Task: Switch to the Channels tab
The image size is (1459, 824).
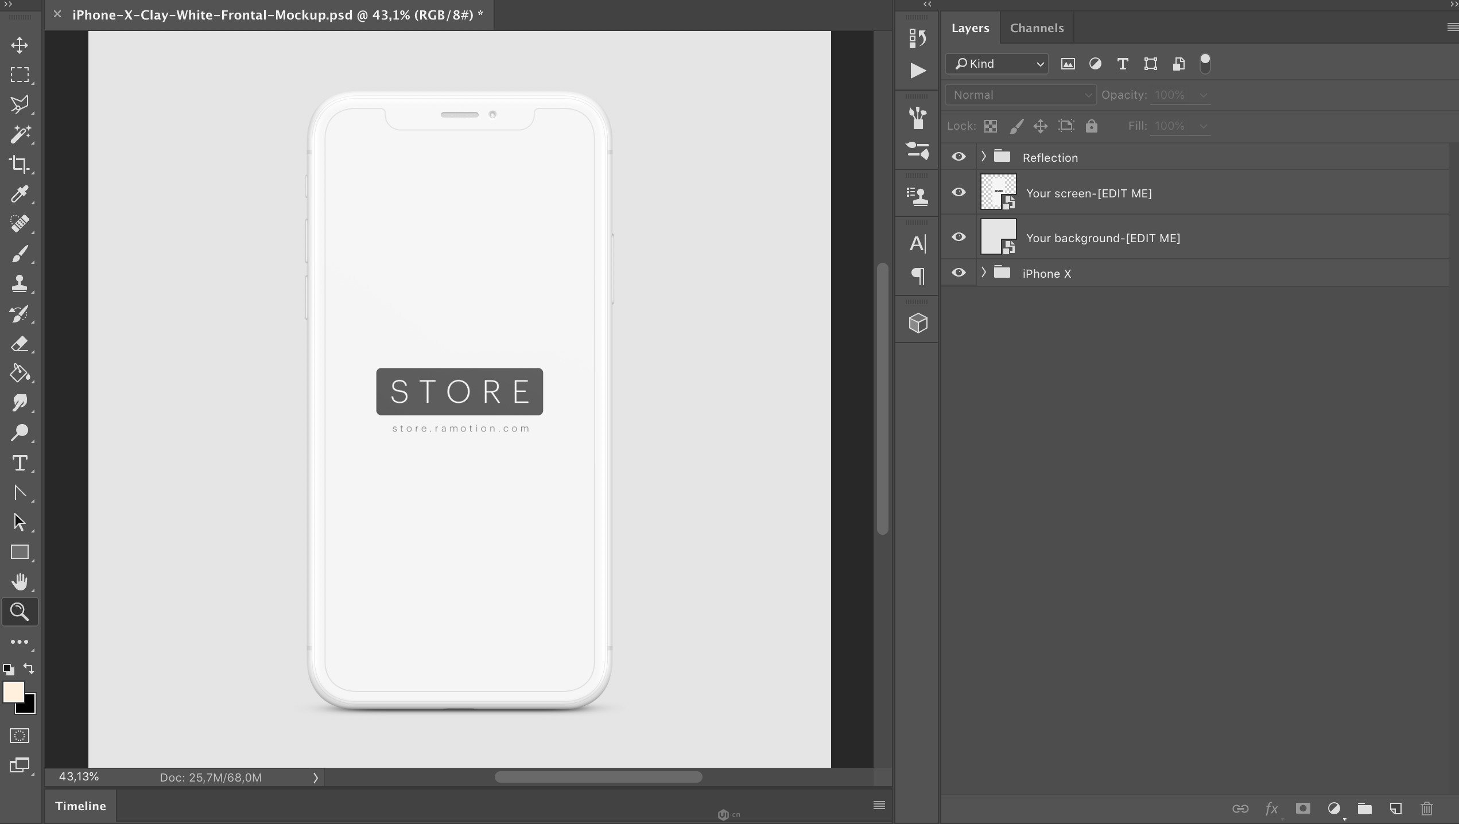Action: [x=1037, y=28]
